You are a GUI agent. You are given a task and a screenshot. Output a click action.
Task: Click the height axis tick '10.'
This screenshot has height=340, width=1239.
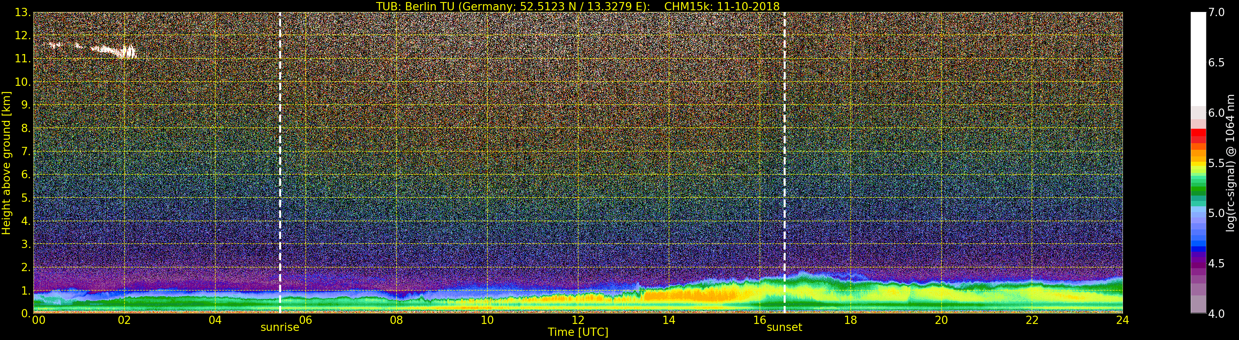(23, 82)
